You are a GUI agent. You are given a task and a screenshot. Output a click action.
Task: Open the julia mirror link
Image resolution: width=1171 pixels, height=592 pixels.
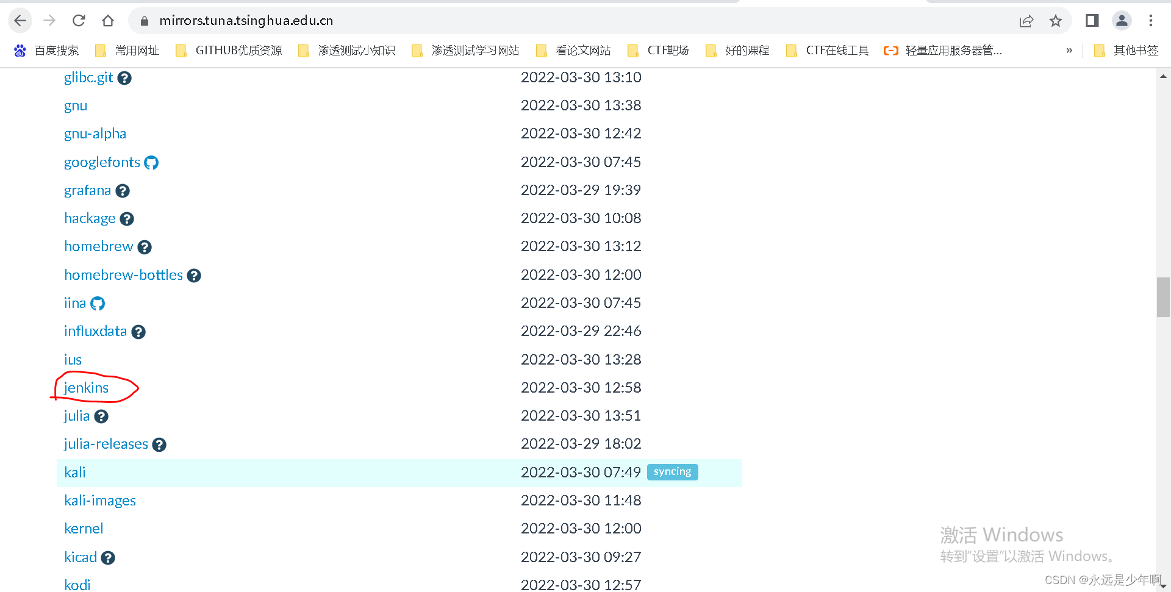[x=76, y=416]
